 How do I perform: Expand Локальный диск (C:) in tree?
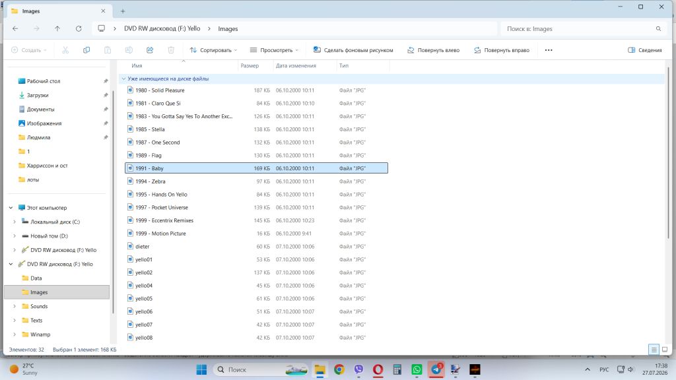tap(15, 222)
